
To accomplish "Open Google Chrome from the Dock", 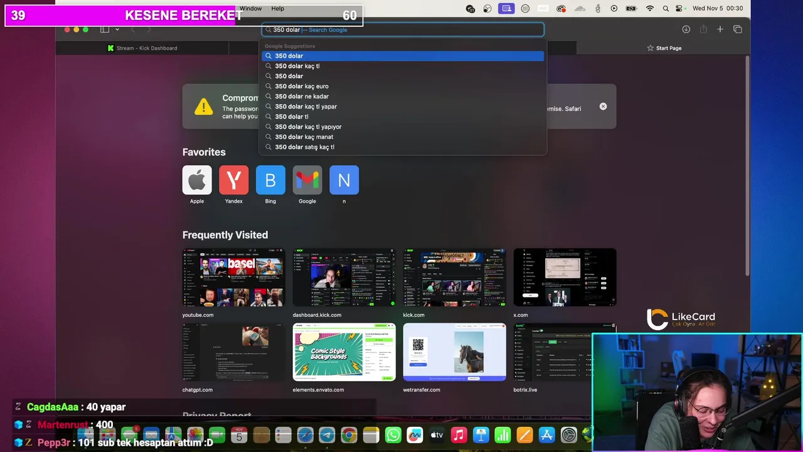I will (x=349, y=434).
